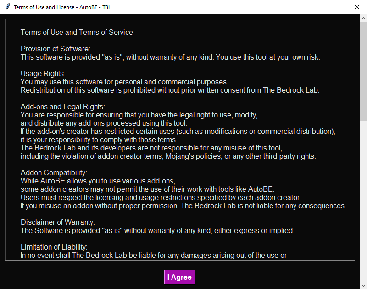Click the line mentioning Mojang's policies
The width and height of the screenshot is (367, 289).
(168, 156)
